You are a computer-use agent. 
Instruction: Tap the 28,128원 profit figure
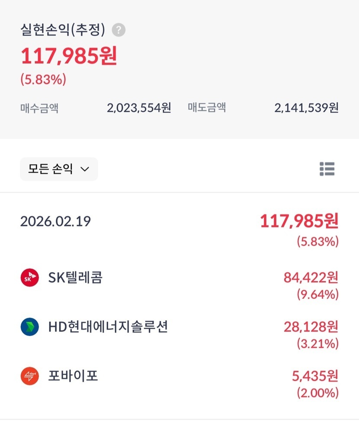click(x=311, y=327)
